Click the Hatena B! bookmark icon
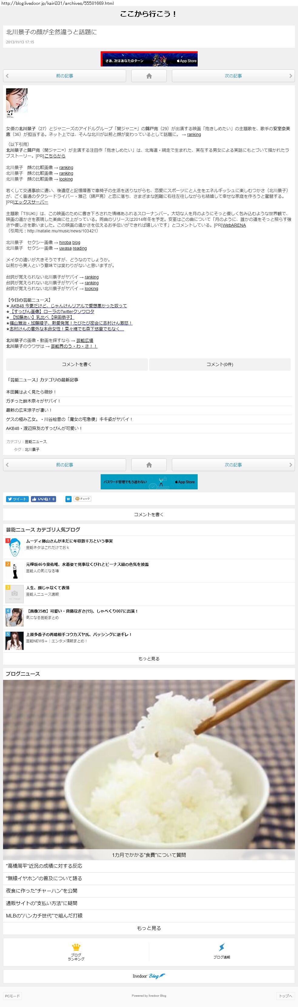298x1007 pixels. 68,499
